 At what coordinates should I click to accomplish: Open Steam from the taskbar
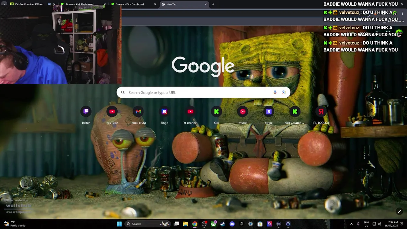[x=223, y=224]
